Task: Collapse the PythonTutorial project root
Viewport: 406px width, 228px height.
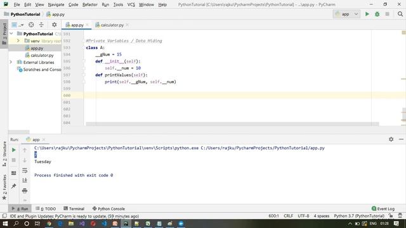Action: click(11, 34)
